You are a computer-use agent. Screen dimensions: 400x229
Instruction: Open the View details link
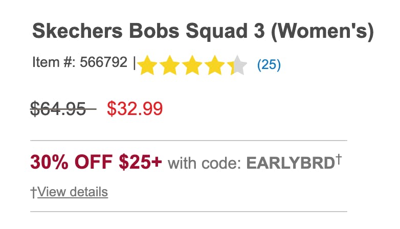coord(73,192)
